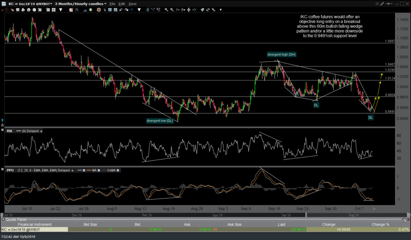Screen dimensions: 411x240
Task: Select the zoom in magnifier icon
Action: 166,9
